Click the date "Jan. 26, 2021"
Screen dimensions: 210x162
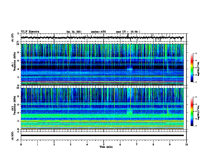(x=74, y=32)
